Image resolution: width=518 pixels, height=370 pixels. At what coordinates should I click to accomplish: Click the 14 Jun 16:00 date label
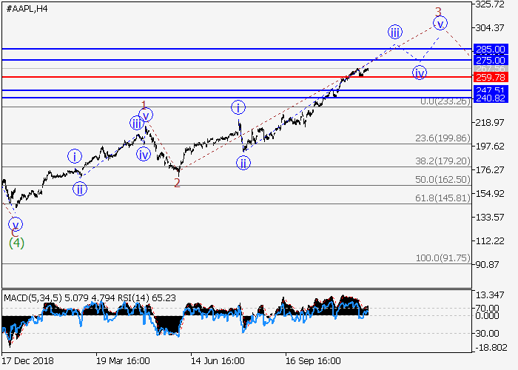[x=218, y=361]
